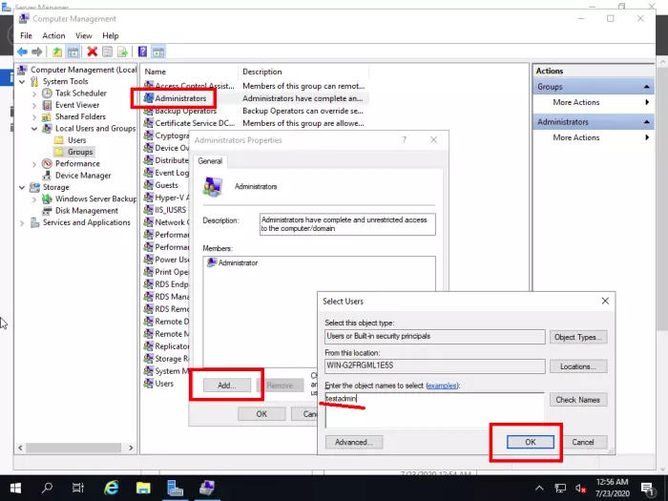This screenshot has height=501, width=668.
Task: Click the Show/Hide Console Tree icon
Action: (73, 52)
